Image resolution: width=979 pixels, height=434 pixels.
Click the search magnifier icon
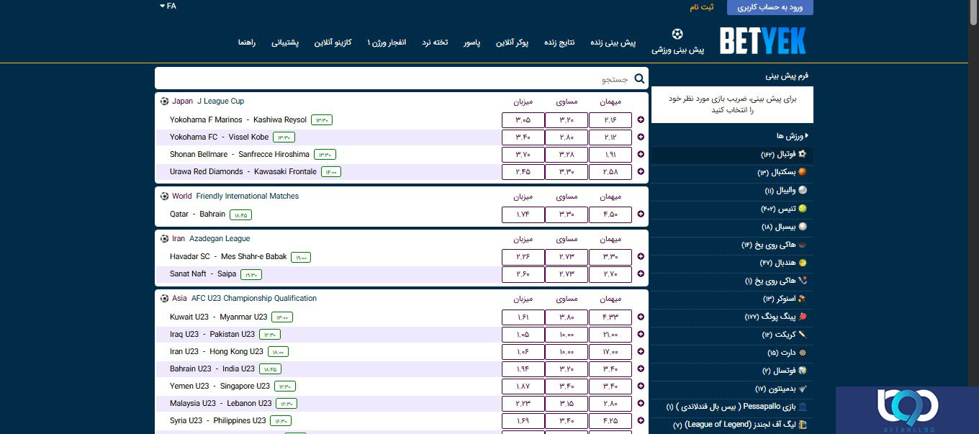pyautogui.click(x=640, y=78)
